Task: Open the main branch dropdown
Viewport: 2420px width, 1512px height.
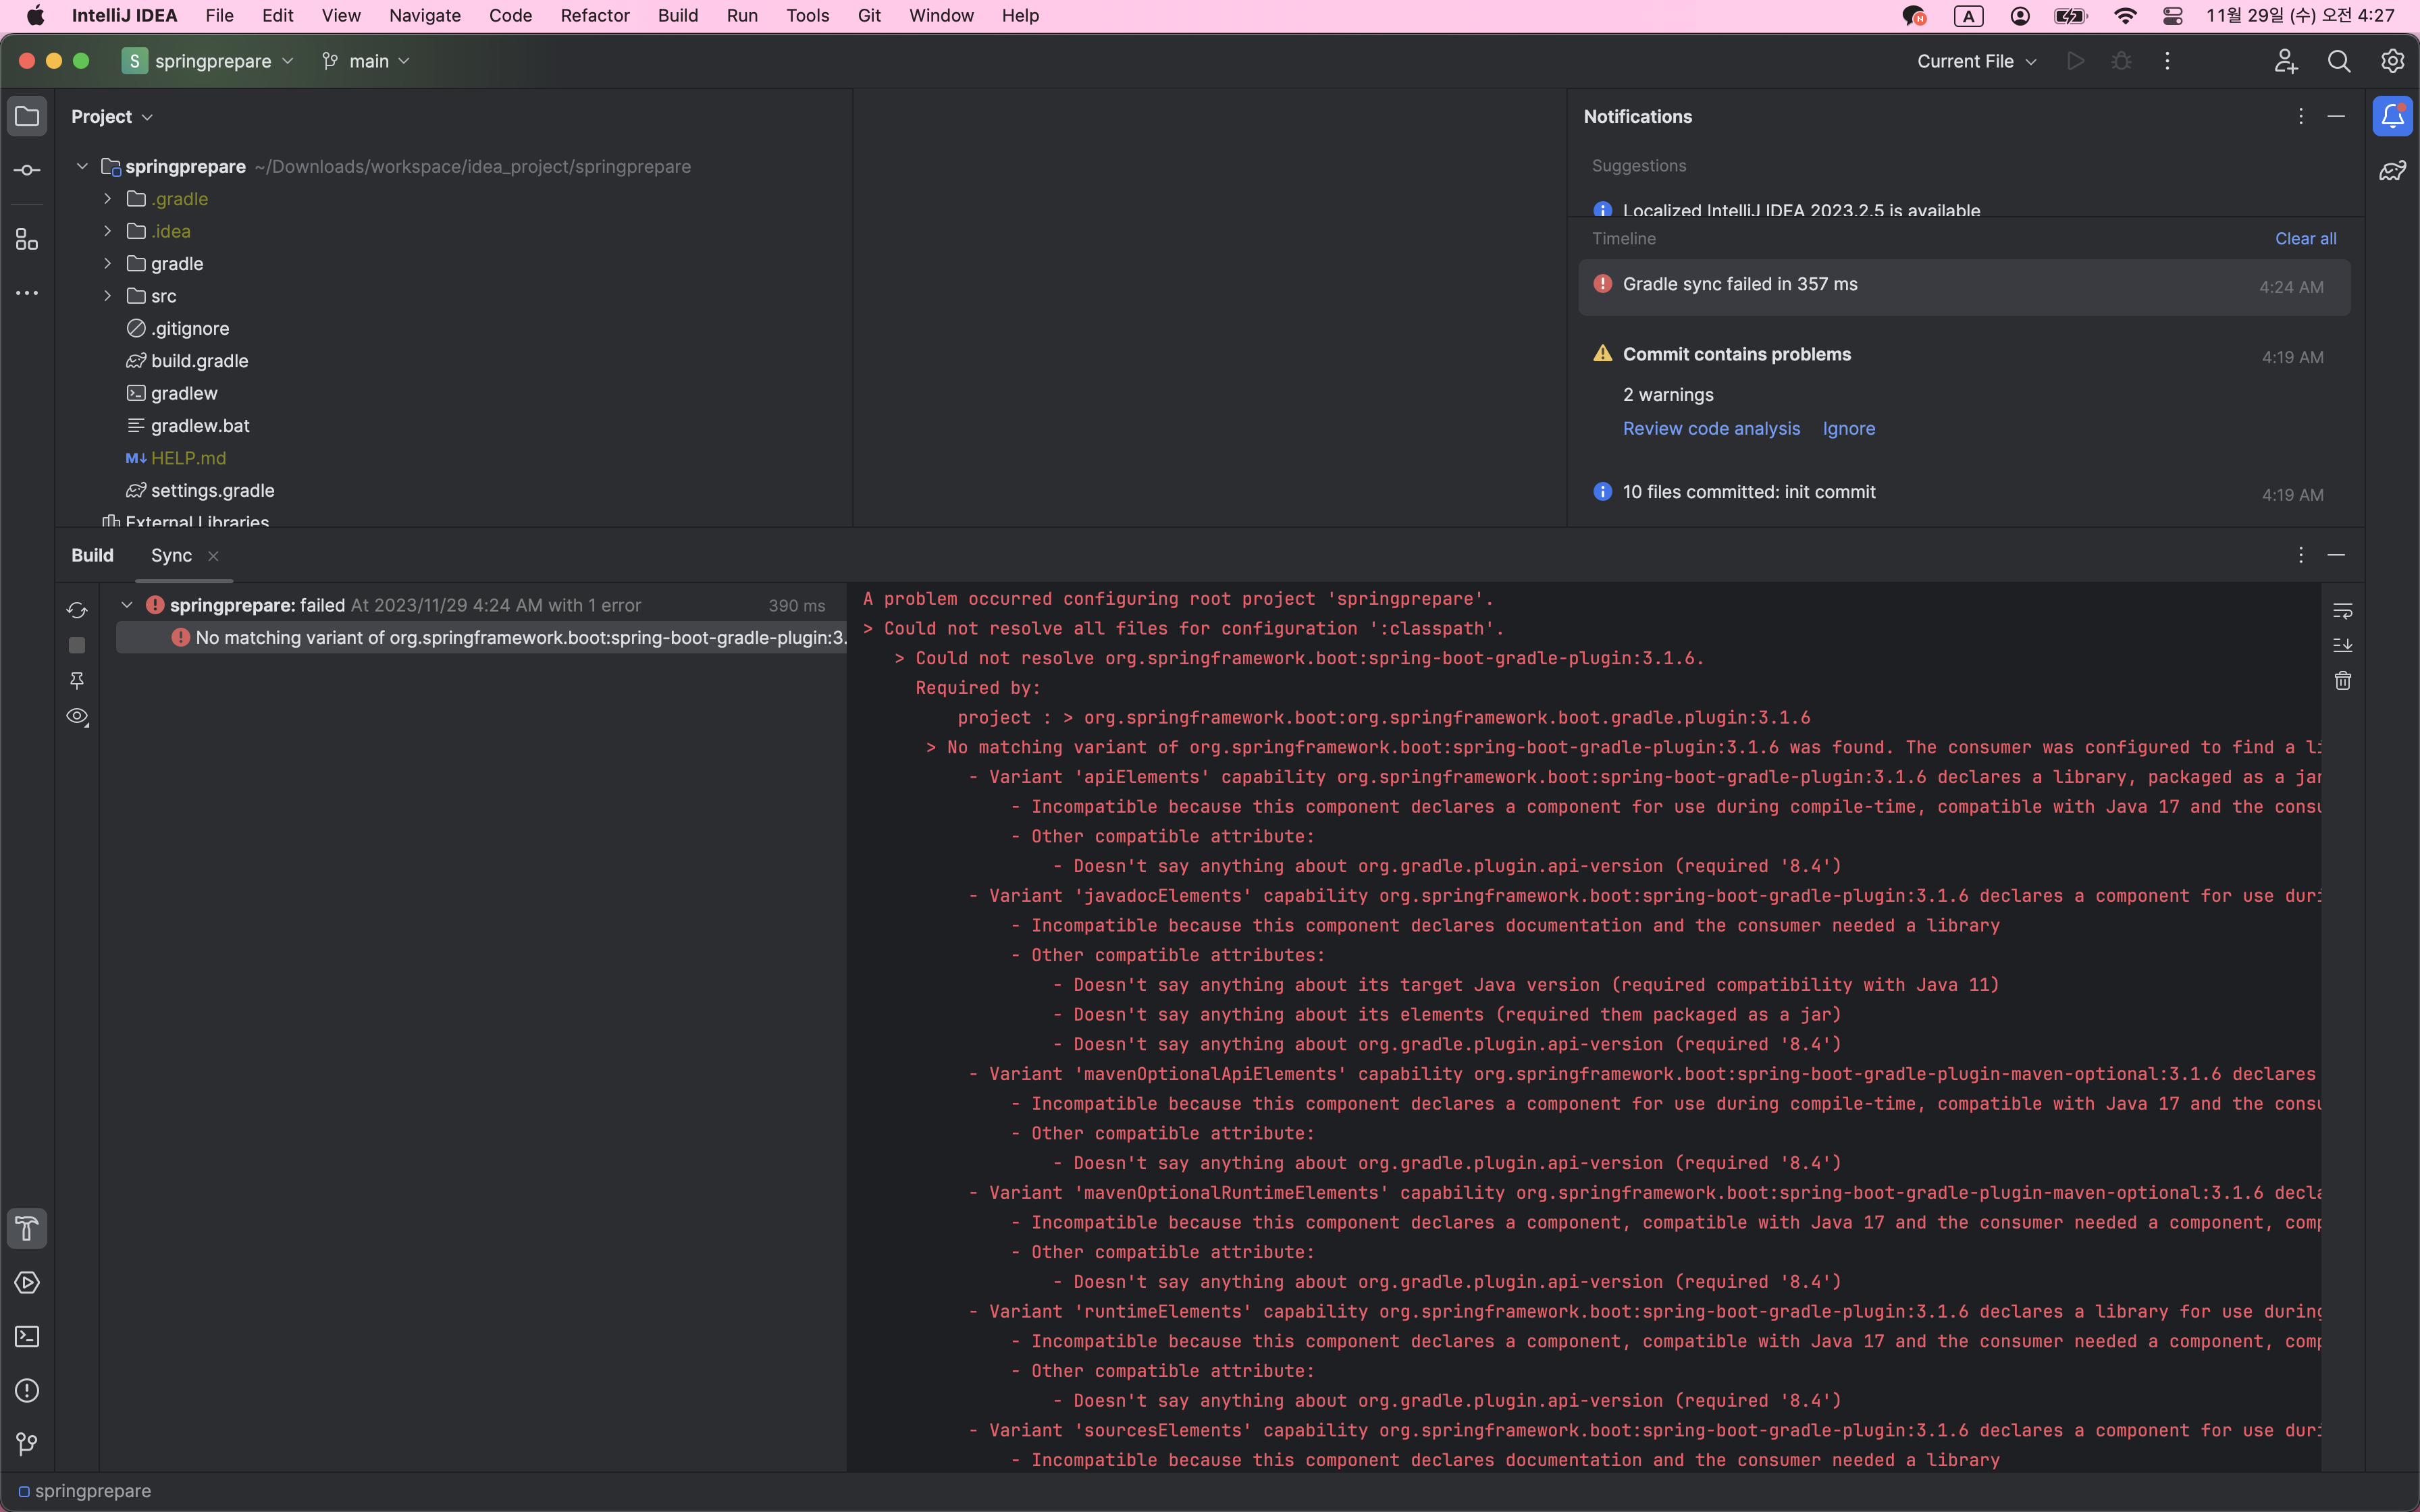Action: tap(366, 61)
